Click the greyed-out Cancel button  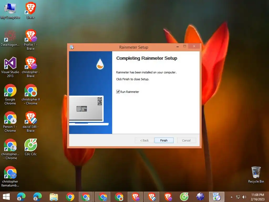pos(186,140)
